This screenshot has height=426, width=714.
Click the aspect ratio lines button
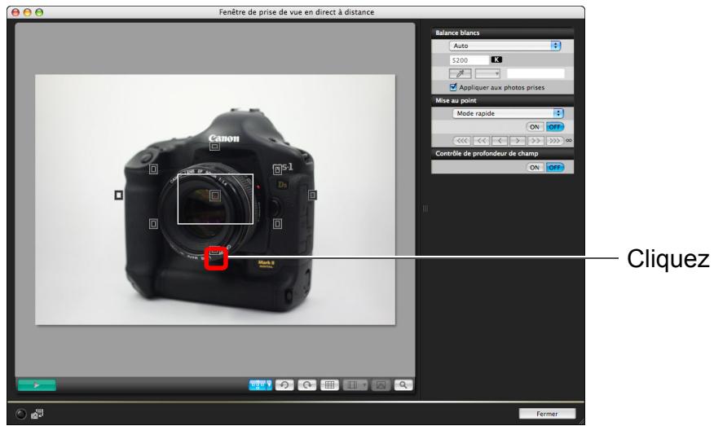pos(352,385)
